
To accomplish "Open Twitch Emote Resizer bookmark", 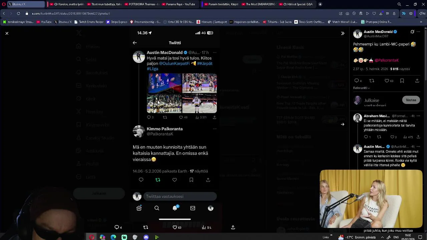I will (x=89, y=22).
